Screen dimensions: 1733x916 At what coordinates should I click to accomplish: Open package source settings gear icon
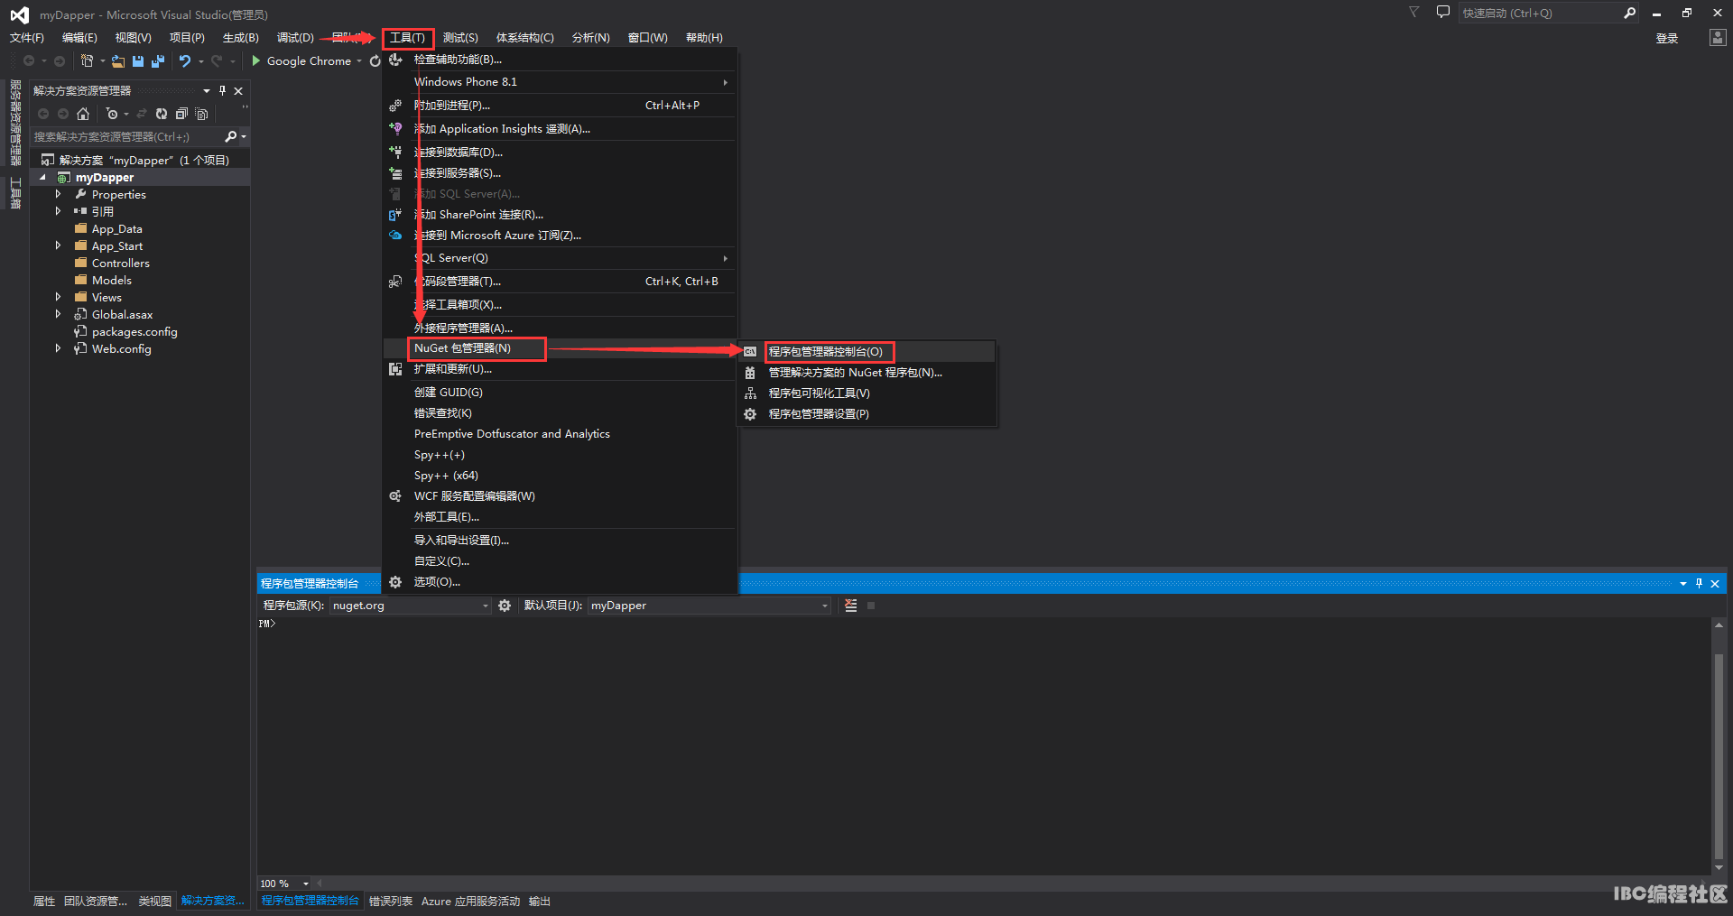coord(505,606)
